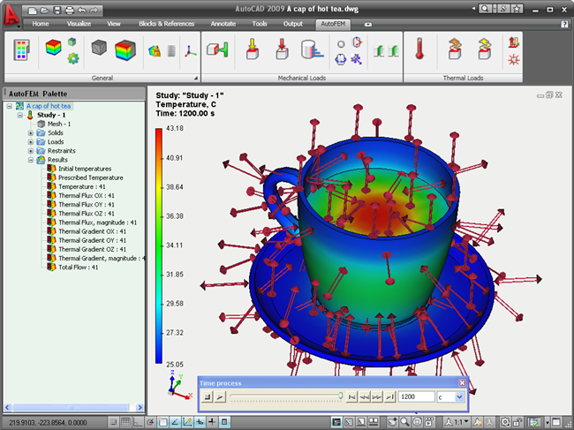Click the red double-arrow convection icon
Image resolution: width=574 pixels, height=430 pixels.
514,42
